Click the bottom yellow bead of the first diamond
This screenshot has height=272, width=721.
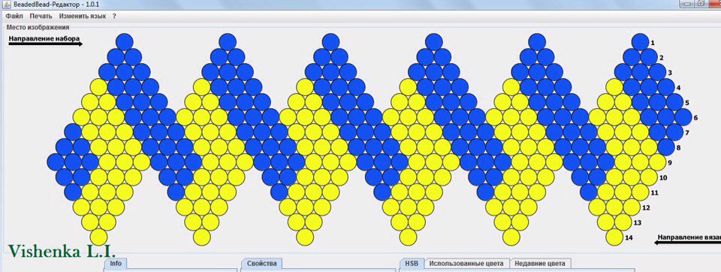click(x=98, y=237)
